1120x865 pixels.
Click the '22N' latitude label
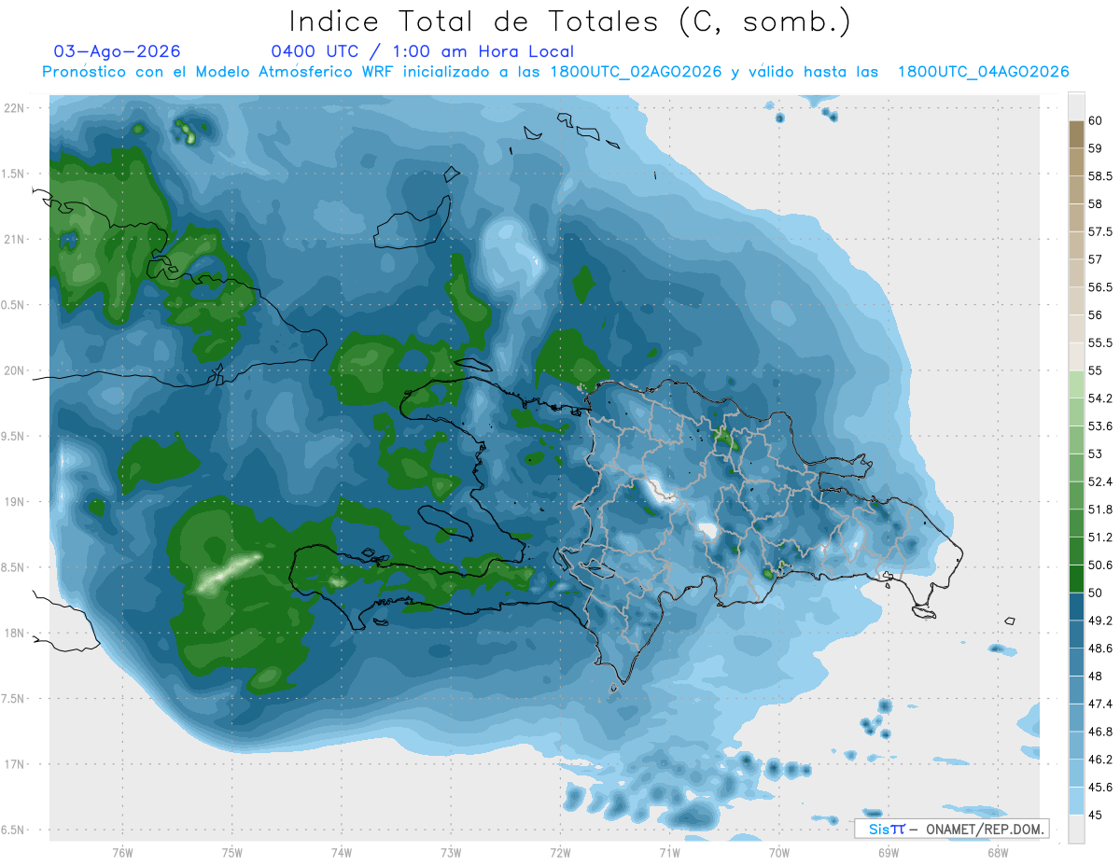[x=14, y=108]
